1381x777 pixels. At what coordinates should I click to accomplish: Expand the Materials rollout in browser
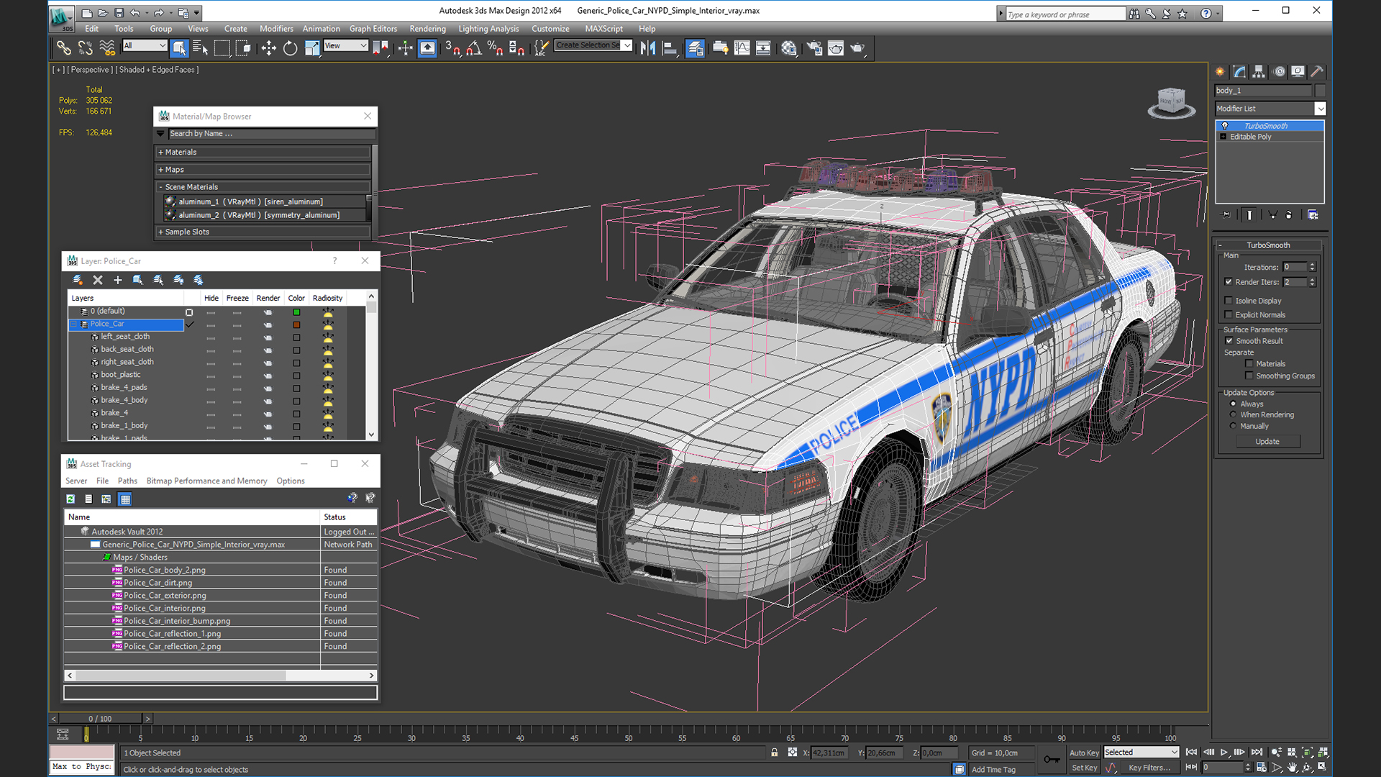point(181,152)
